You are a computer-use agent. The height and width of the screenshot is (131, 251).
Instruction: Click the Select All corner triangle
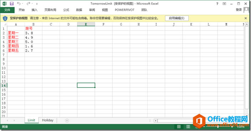pyautogui.click(x=5, y=24)
